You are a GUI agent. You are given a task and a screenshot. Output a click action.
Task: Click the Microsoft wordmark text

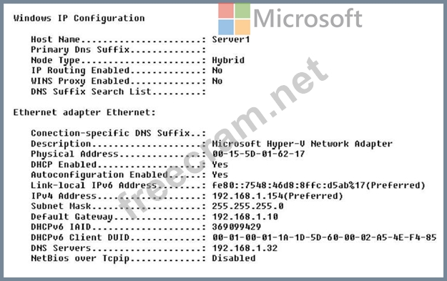click(308, 19)
